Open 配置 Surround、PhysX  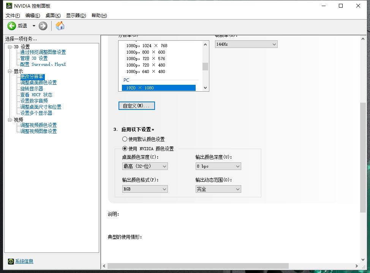[x=43, y=64]
